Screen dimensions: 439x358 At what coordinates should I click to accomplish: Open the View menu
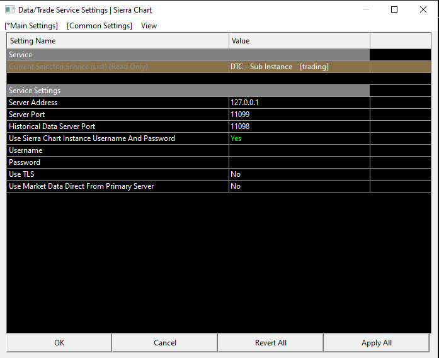point(149,26)
